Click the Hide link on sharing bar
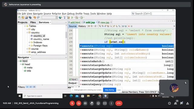The image size is (194, 109). tap(119, 90)
